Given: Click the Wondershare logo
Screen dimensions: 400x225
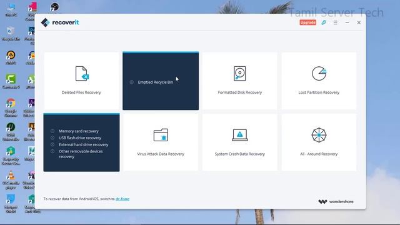Looking at the screenshot, I should point(336,201).
